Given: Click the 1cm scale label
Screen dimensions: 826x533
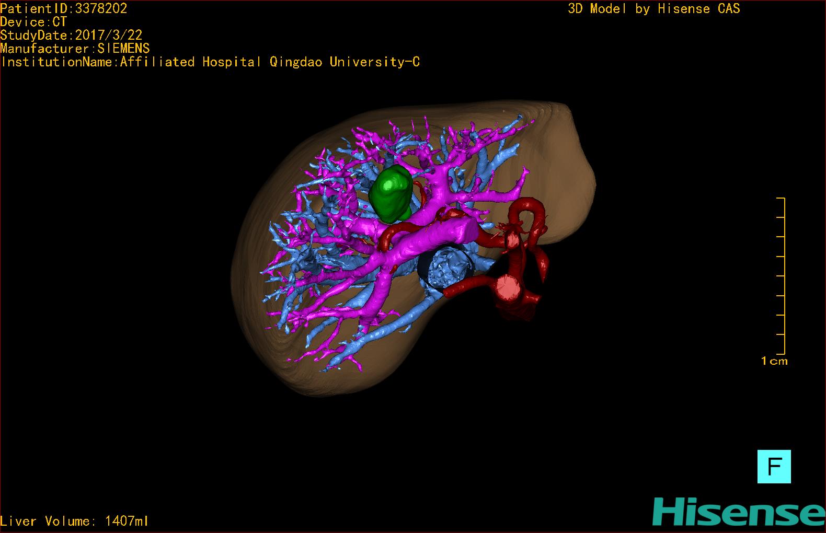Looking at the screenshot, I should point(774,361).
